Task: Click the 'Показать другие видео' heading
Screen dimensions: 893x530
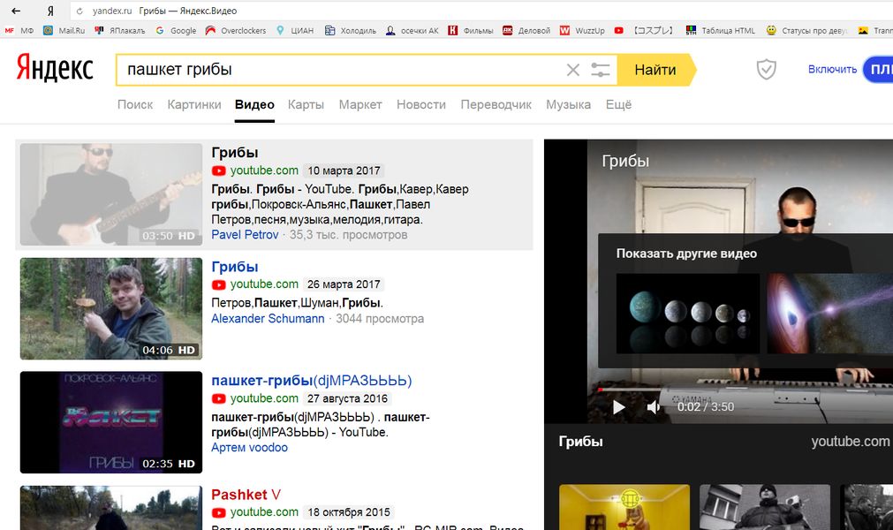Action: click(686, 254)
